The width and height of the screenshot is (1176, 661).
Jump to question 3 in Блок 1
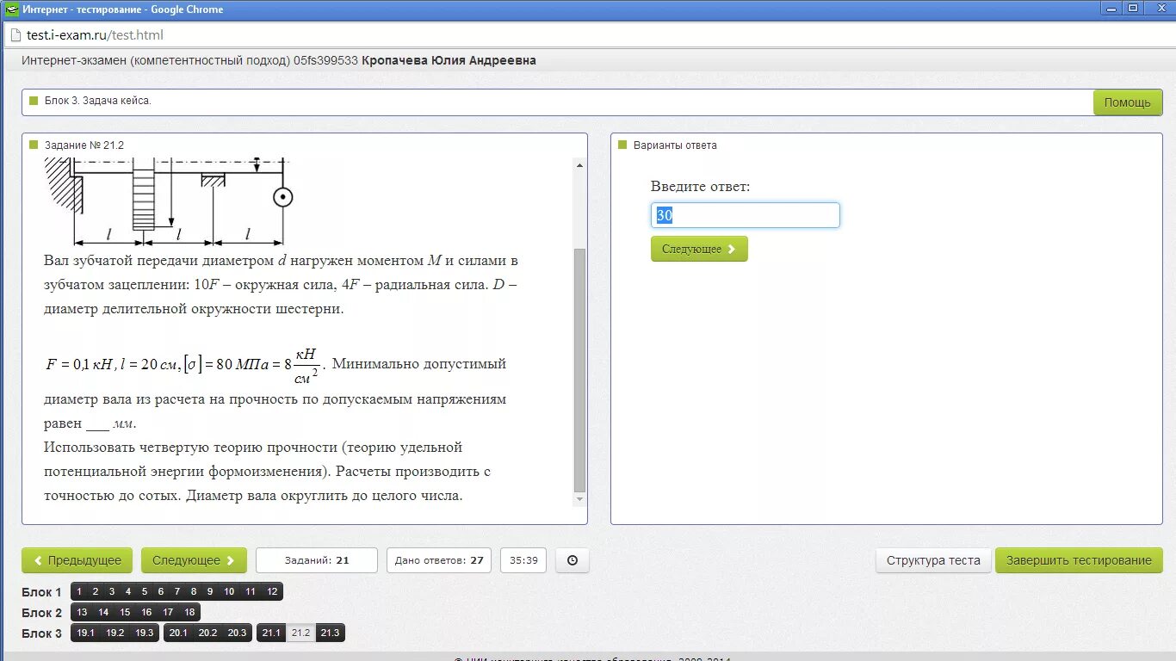112,591
